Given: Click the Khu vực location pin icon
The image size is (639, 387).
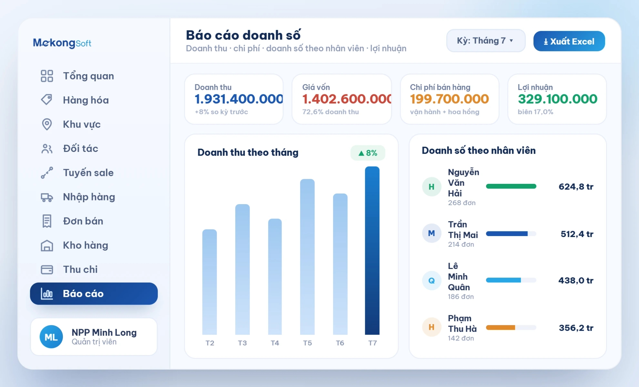Looking at the screenshot, I should click(47, 124).
